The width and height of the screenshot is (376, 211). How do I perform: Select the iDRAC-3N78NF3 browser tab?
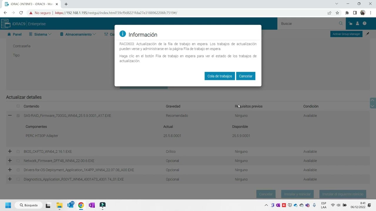31,4
